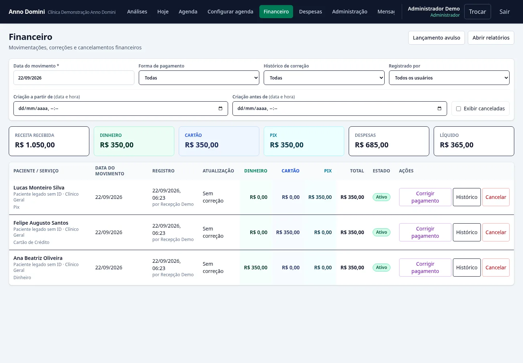Click the Trocar user button
The width and height of the screenshot is (523, 363).
[x=477, y=12]
